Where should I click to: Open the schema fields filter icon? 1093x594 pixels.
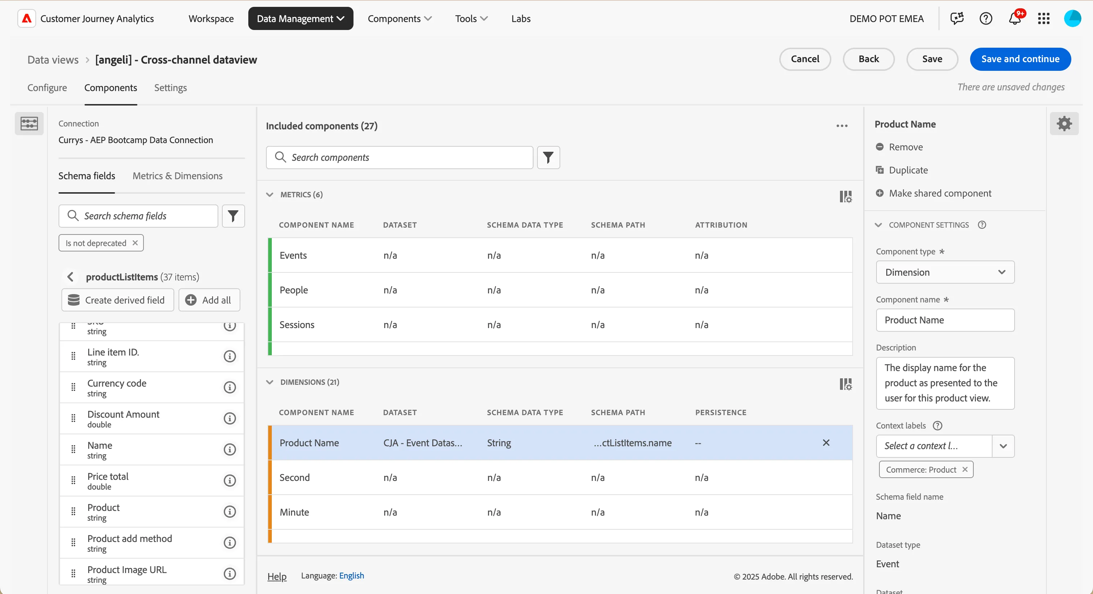233,216
